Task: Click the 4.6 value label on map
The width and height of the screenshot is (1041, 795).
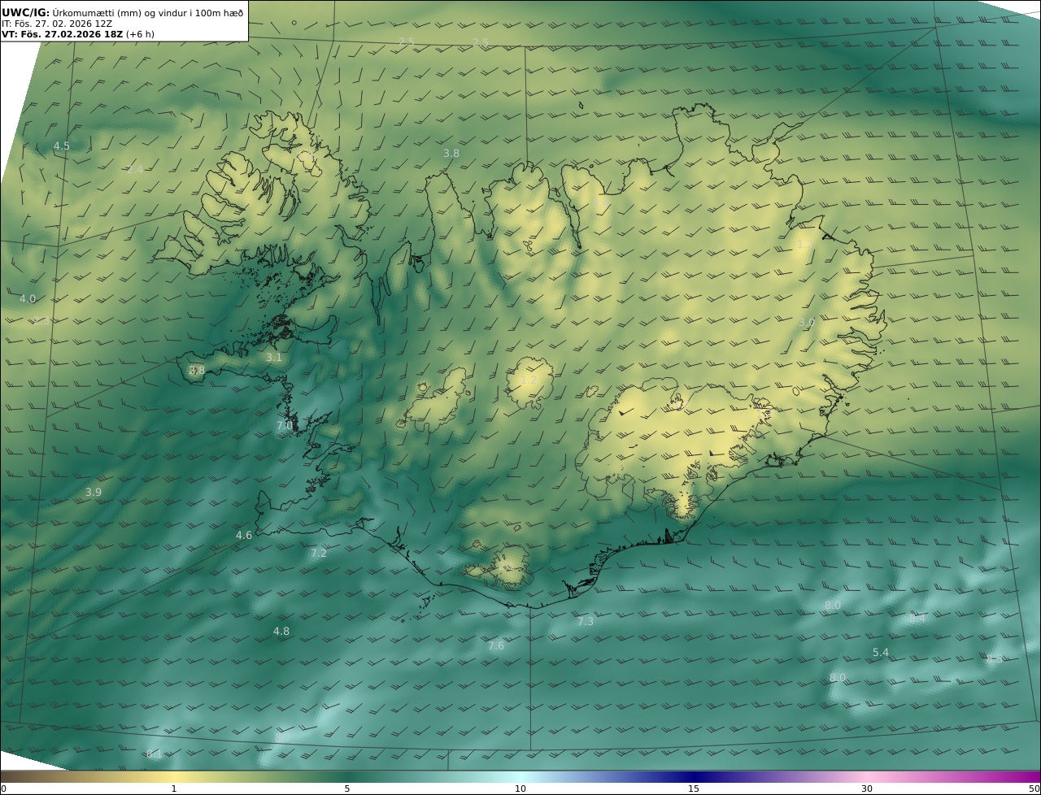Action: (x=243, y=536)
